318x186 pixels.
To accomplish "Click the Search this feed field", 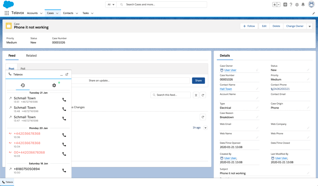I will click(171, 95).
